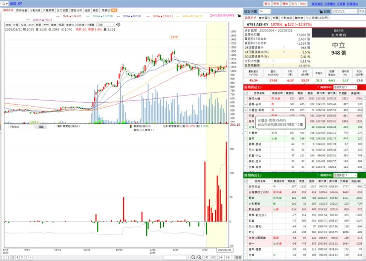Click red square icon in 區間買超15 header

pos(360,87)
